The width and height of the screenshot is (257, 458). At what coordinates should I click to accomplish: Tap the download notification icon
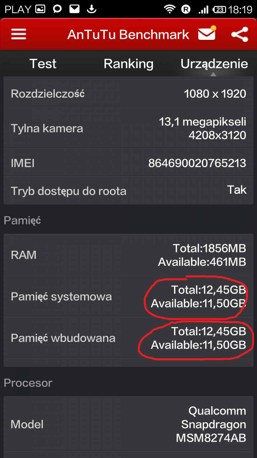[x=92, y=9]
